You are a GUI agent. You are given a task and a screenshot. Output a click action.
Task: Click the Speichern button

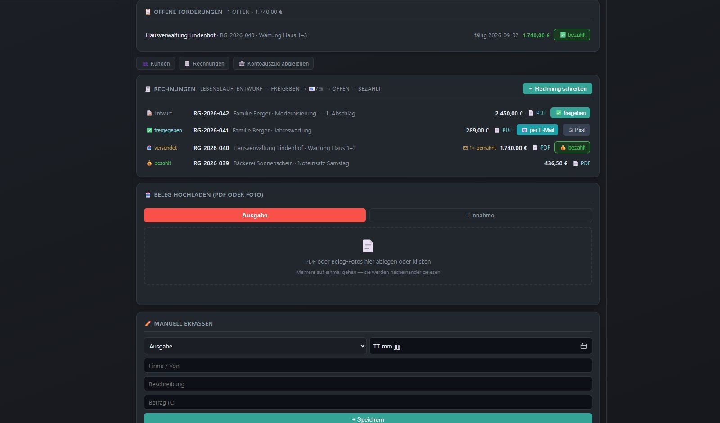coord(368,419)
